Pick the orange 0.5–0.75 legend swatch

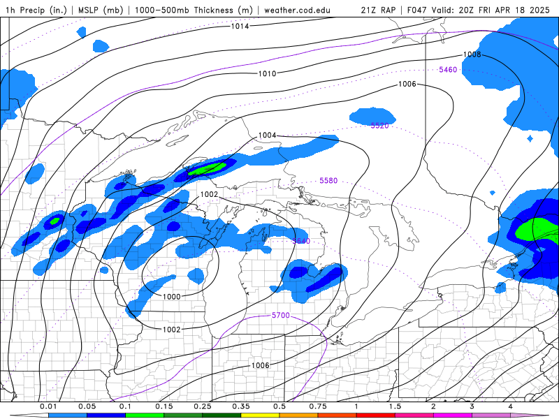(x=298, y=416)
